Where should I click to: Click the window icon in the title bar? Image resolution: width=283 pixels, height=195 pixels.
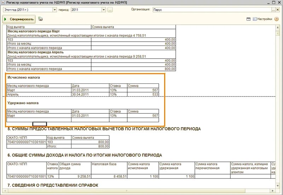coord(3,2)
